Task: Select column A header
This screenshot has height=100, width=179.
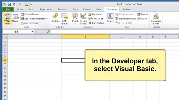Action: pyautogui.click(x=35, y=36)
